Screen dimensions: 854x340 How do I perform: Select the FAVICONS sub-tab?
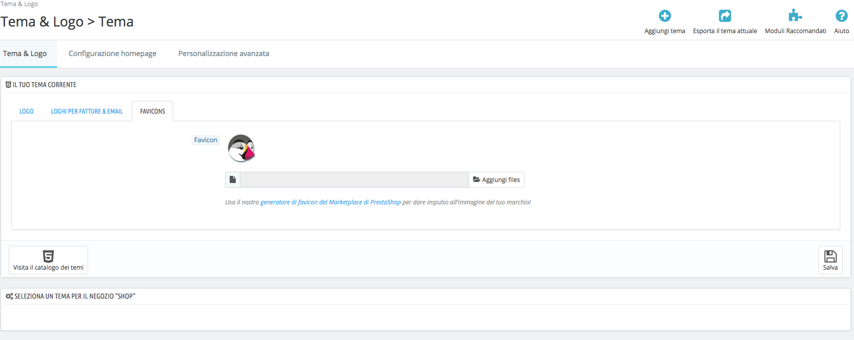pos(152,111)
